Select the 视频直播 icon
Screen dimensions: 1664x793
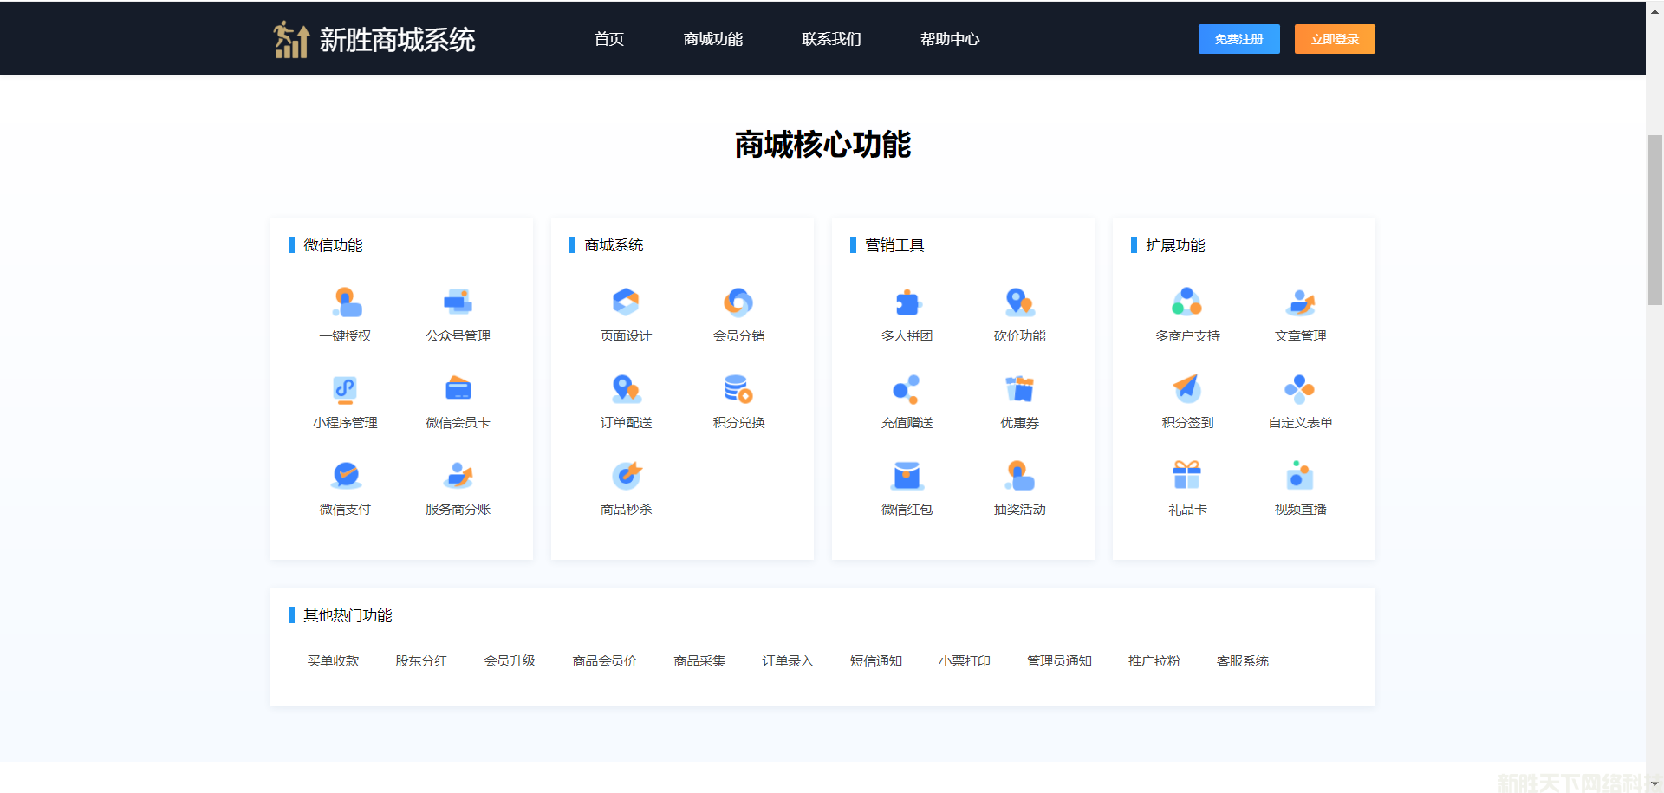(1300, 476)
